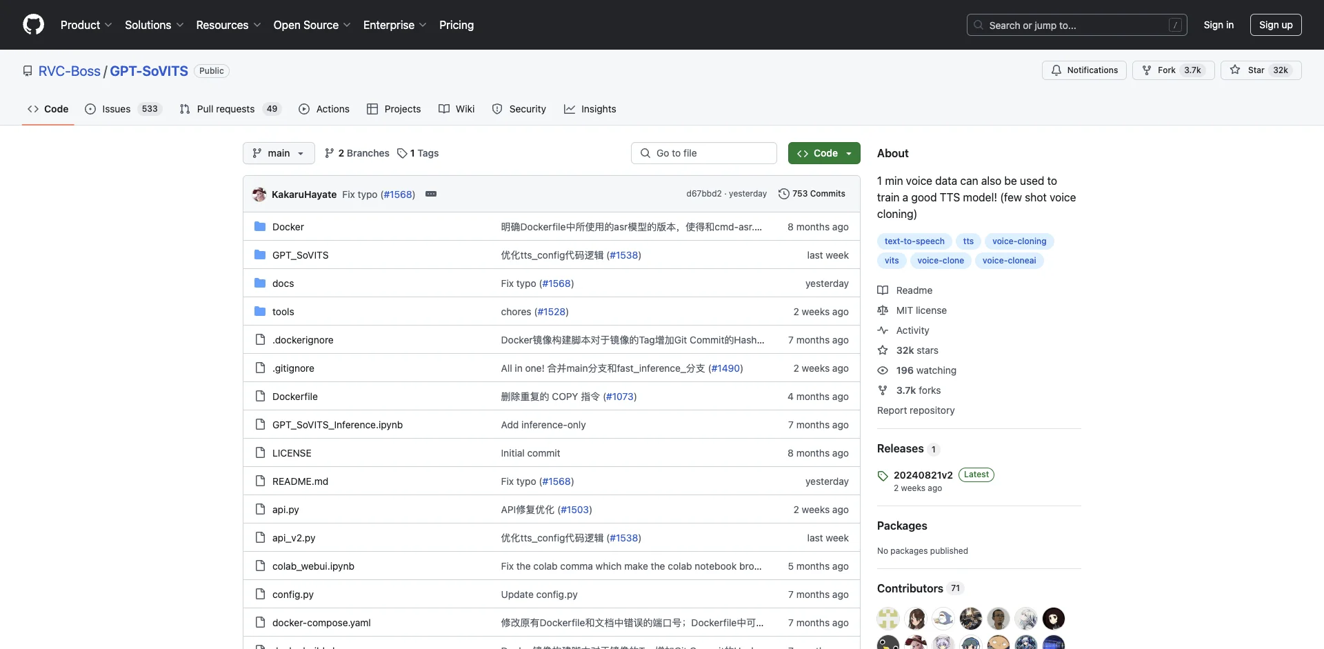
Task: Click .dockerignore file icon
Action: [x=260, y=339]
